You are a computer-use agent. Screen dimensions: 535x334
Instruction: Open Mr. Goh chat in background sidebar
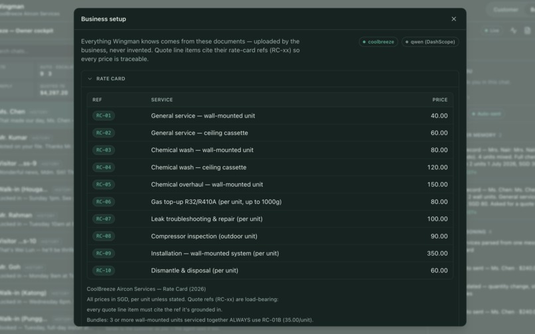(x=37, y=271)
